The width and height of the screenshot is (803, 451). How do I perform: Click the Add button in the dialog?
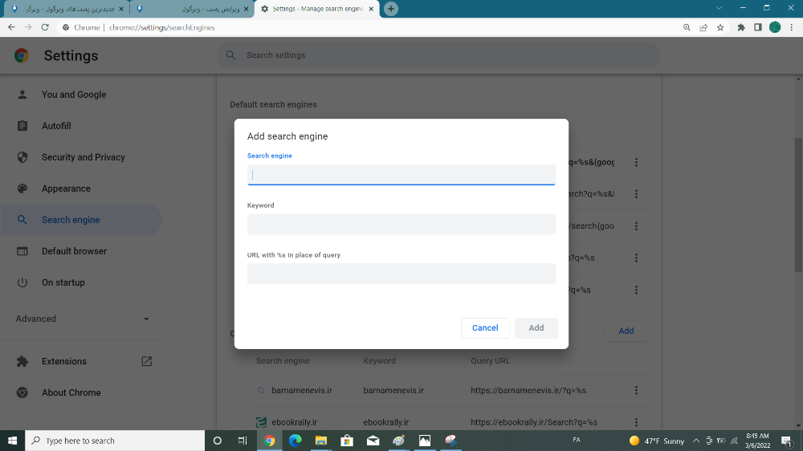pyautogui.click(x=536, y=328)
